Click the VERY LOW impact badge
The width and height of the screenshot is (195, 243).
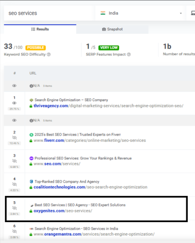coord(108,48)
